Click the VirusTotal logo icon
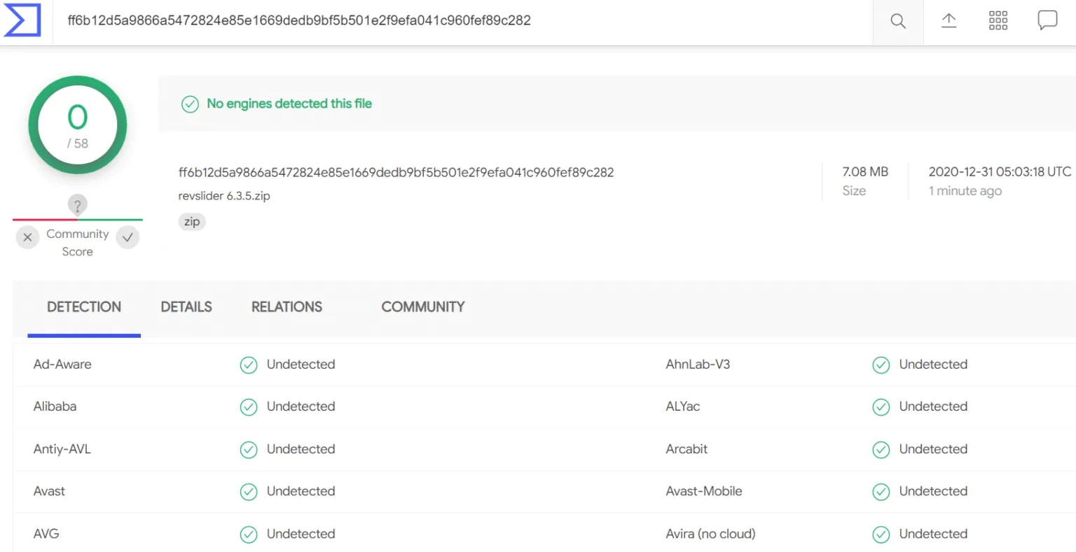Viewport: 1076px width, 552px height. (x=22, y=20)
